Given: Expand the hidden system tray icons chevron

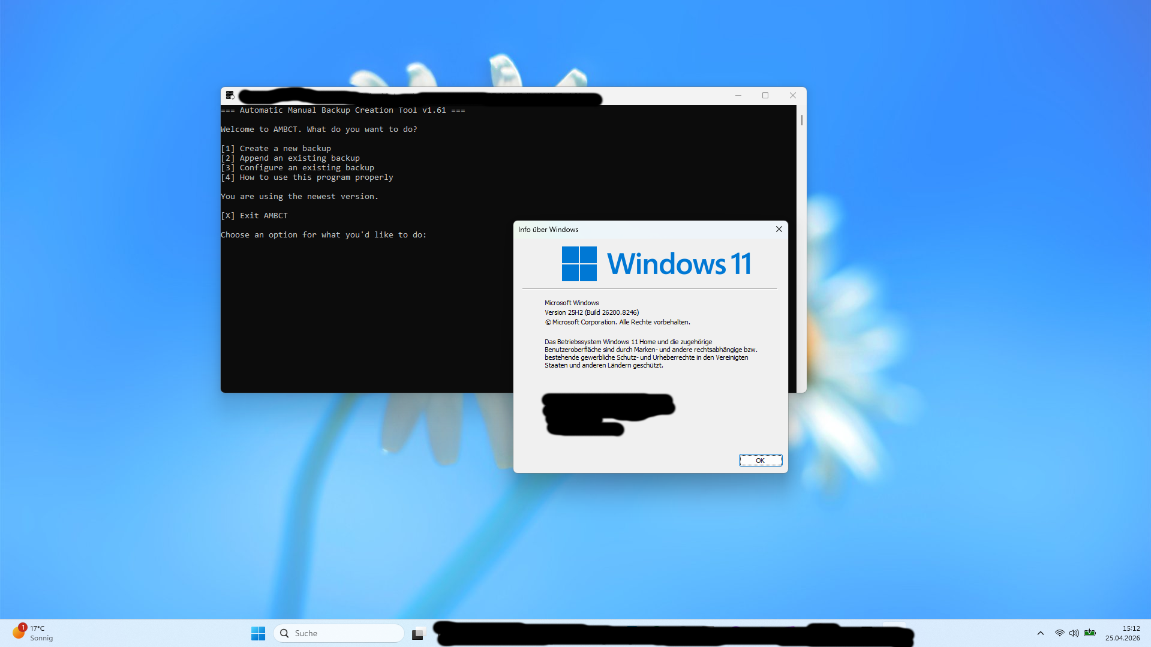Looking at the screenshot, I should pyautogui.click(x=1040, y=633).
